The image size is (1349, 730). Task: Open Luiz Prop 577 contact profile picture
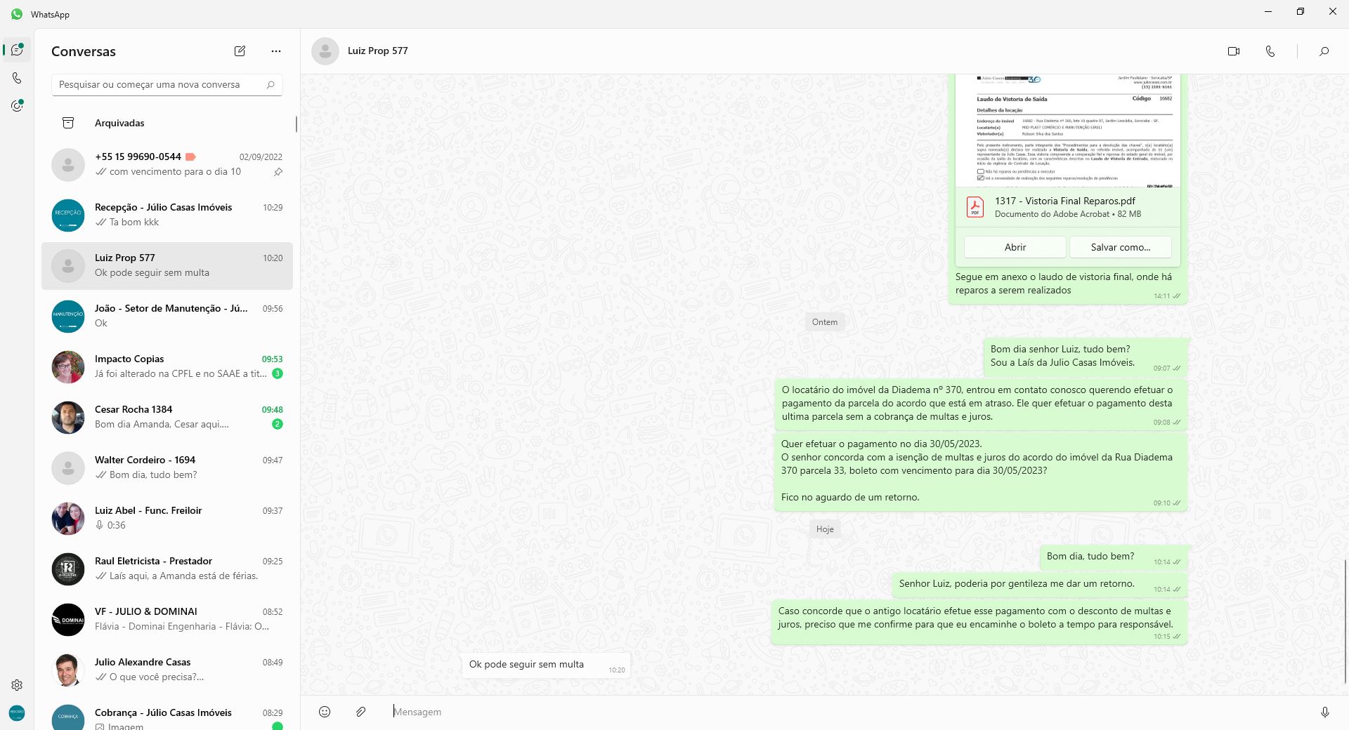(325, 51)
